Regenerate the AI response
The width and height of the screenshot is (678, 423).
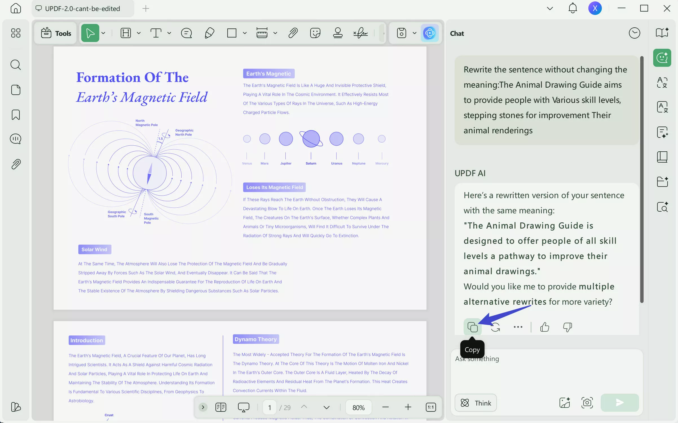(495, 327)
